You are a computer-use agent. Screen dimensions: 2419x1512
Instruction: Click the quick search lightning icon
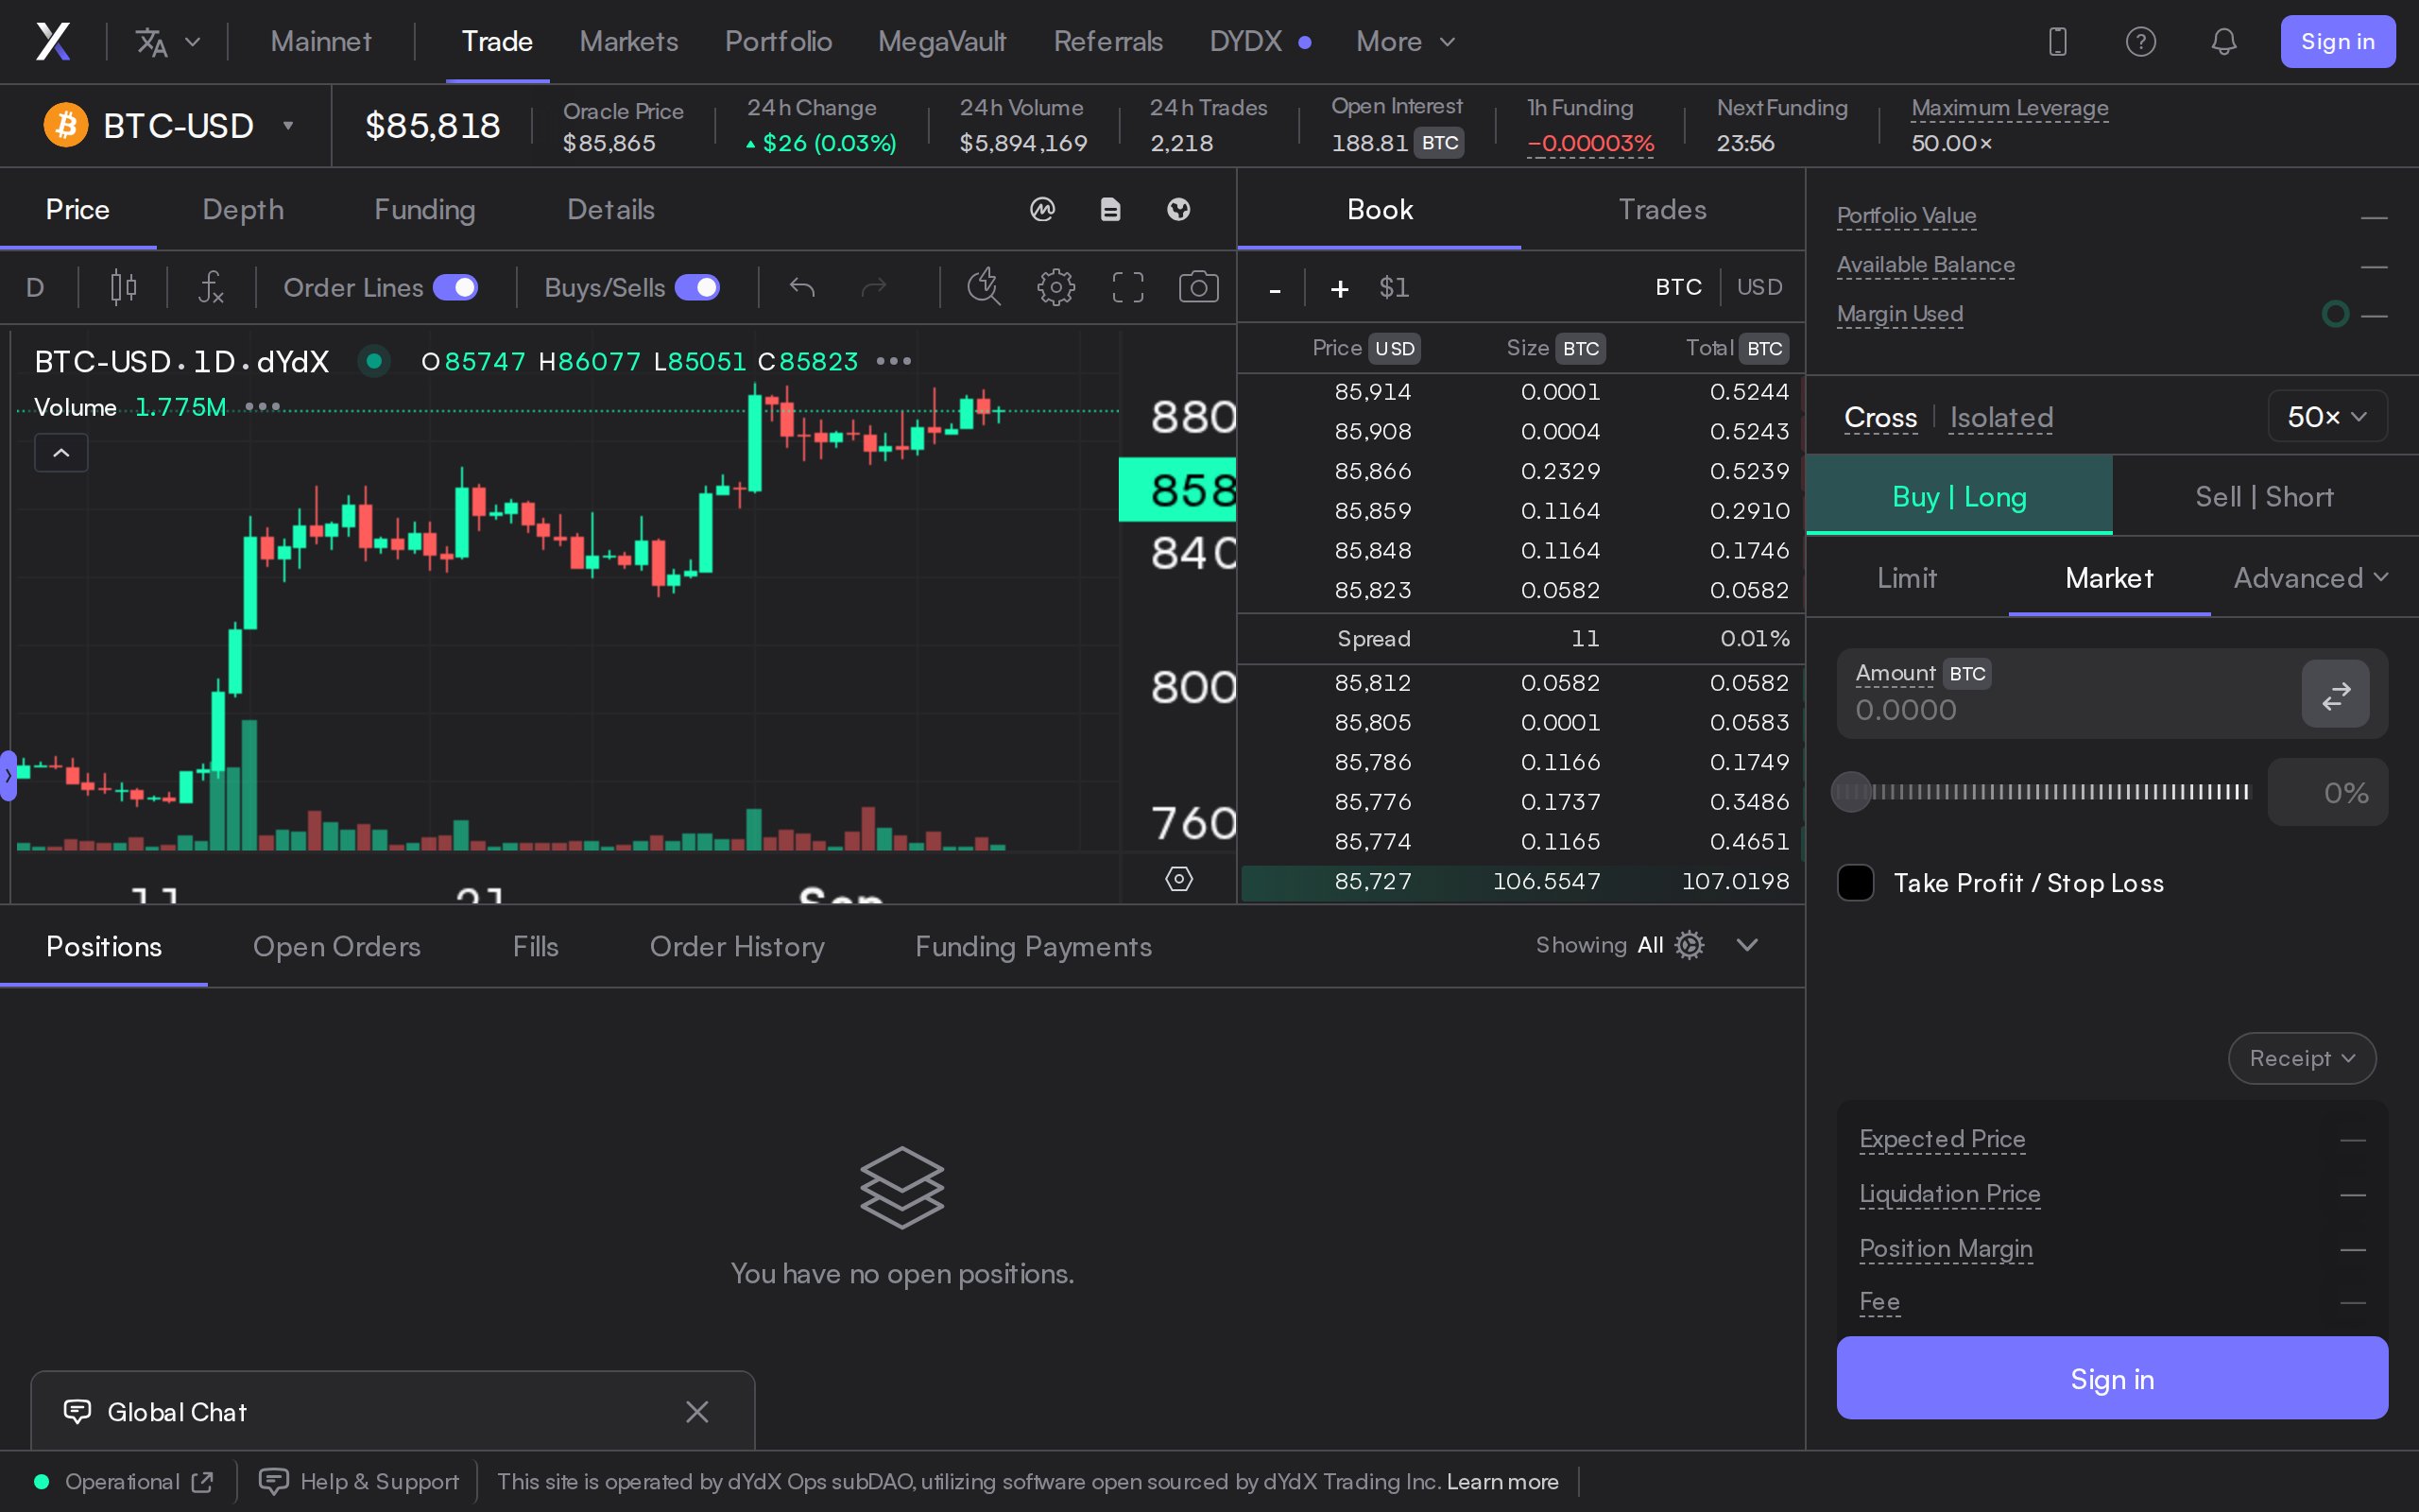[x=984, y=288]
